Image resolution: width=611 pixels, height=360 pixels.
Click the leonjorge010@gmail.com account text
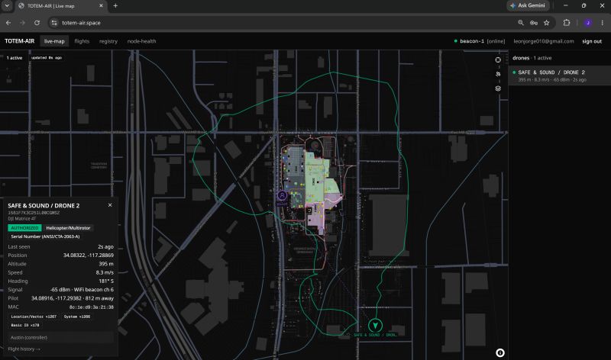click(x=544, y=41)
